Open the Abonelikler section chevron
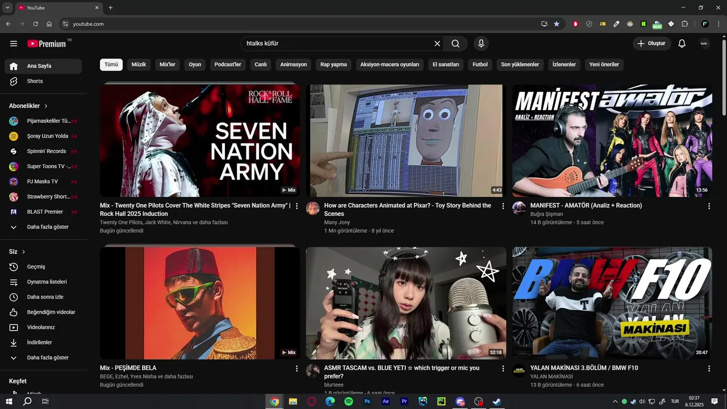This screenshot has height=409, width=727. click(46, 106)
